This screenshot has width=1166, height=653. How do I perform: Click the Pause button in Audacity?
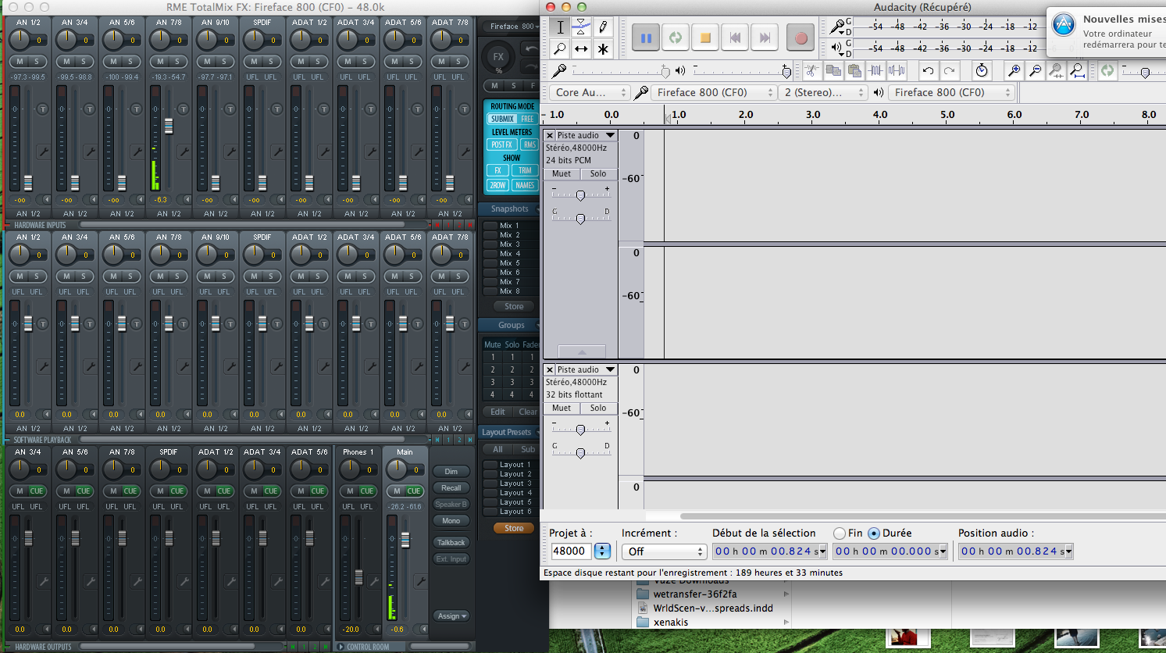646,37
